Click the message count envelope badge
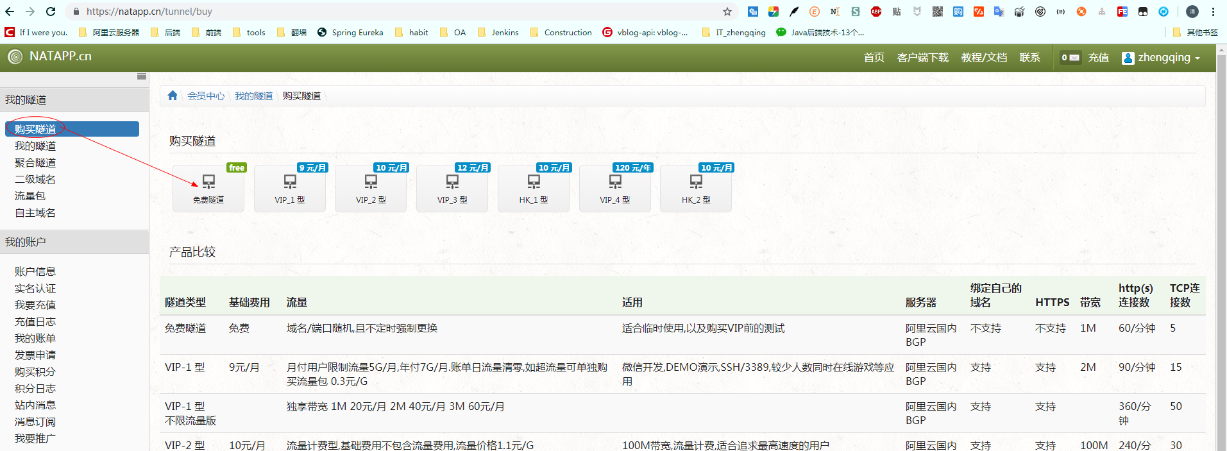The height and width of the screenshot is (451, 1227). [1070, 58]
